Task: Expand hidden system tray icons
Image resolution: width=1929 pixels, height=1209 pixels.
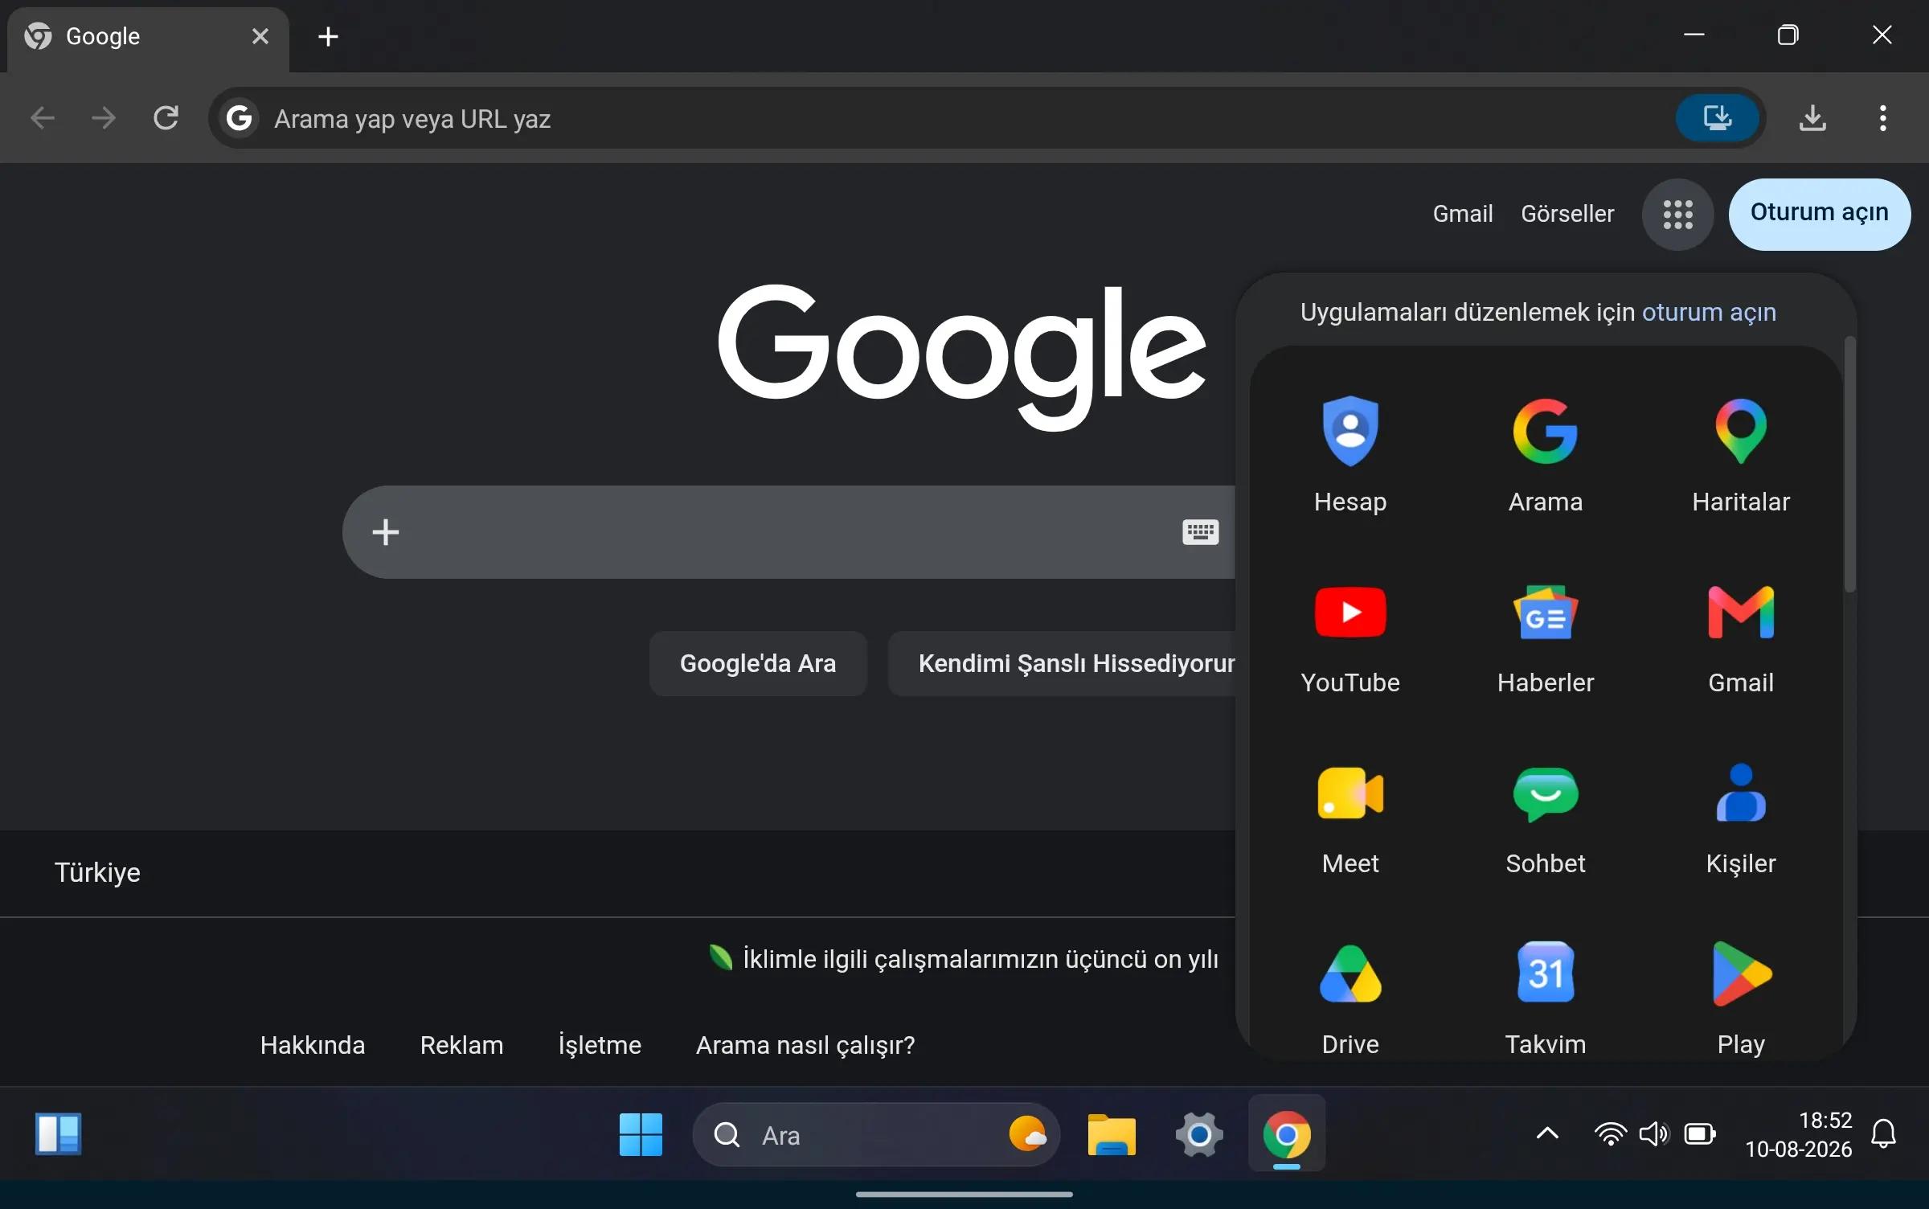Action: (1547, 1134)
